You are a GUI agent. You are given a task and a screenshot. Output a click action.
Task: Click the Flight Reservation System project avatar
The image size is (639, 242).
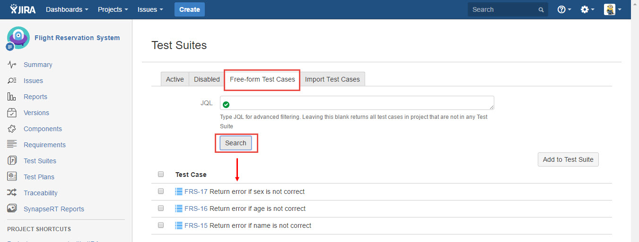tap(18, 38)
